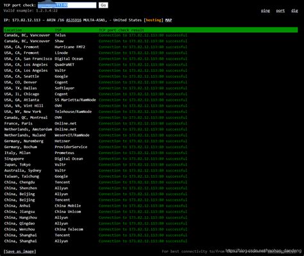Select the Australia, Sydney location

[x=22, y=171]
